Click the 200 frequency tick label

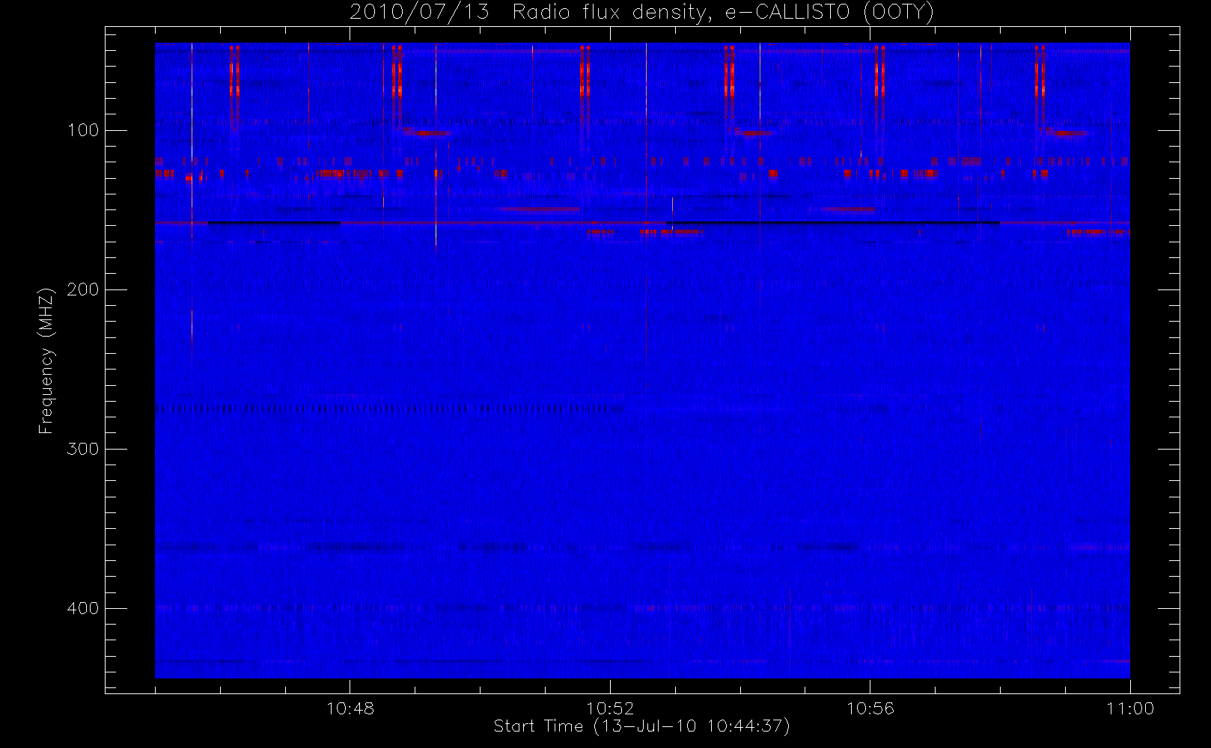click(x=83, y=289)
